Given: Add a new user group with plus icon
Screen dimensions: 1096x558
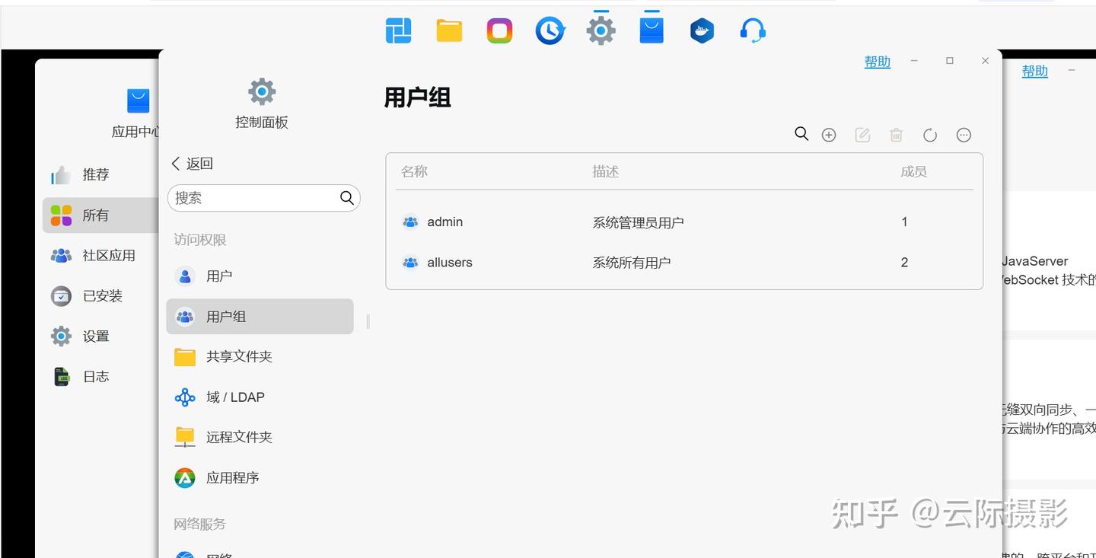Looking at the screenshot, I should point(829,135).
